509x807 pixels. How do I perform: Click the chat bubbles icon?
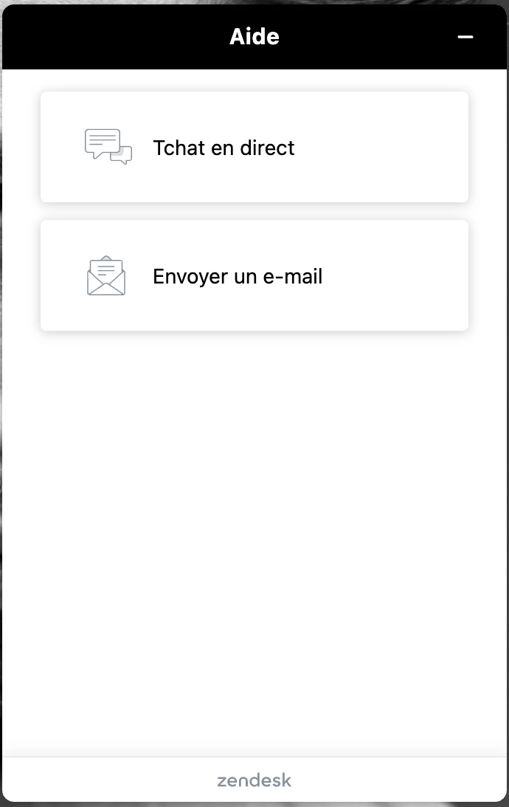point(108,147)
